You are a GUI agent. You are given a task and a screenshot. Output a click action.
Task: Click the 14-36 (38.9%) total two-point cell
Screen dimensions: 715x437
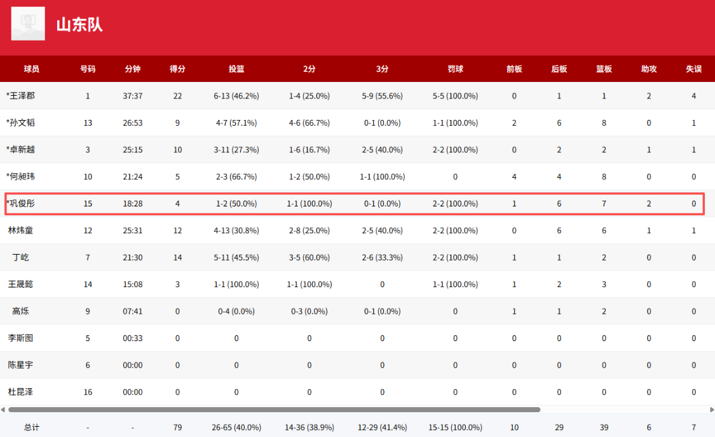pos(309,427)
